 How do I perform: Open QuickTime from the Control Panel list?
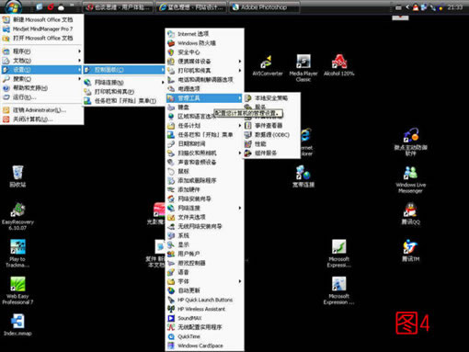[205, 336]
